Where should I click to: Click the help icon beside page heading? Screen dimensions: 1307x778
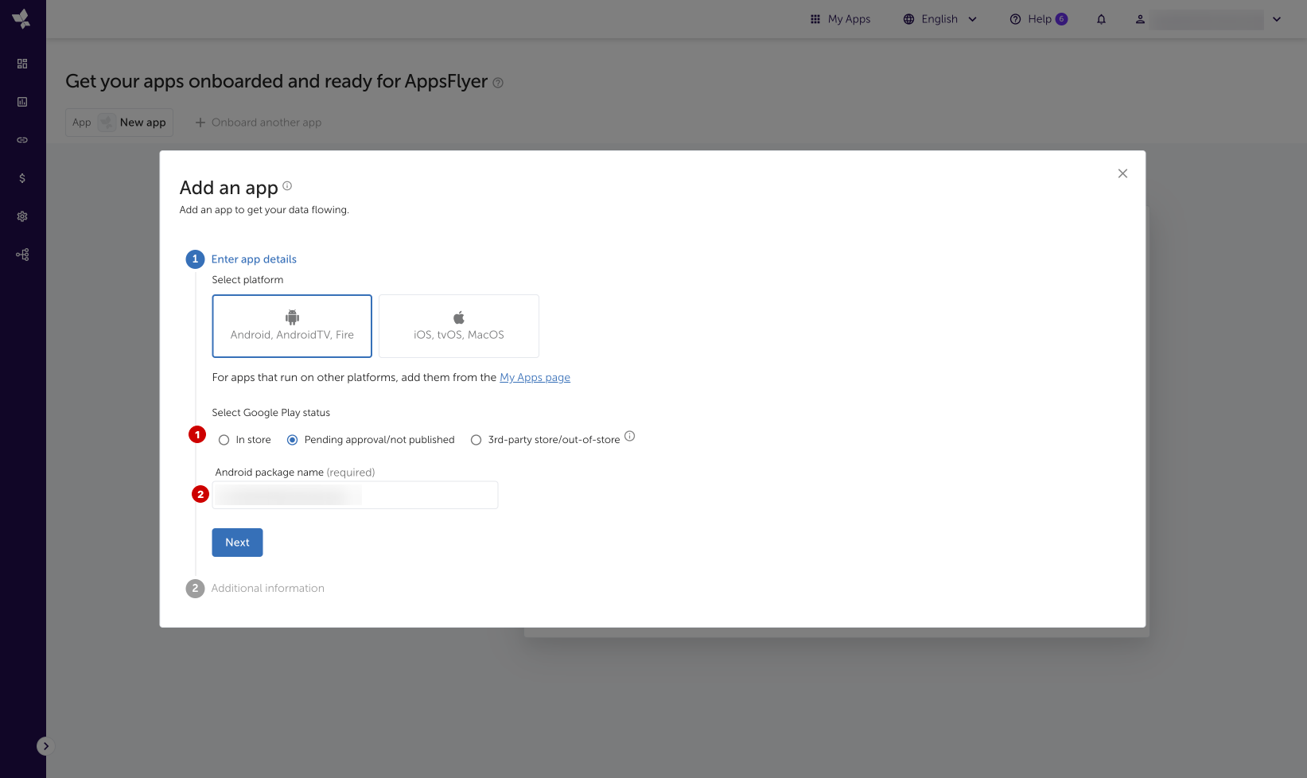point(498,83)
